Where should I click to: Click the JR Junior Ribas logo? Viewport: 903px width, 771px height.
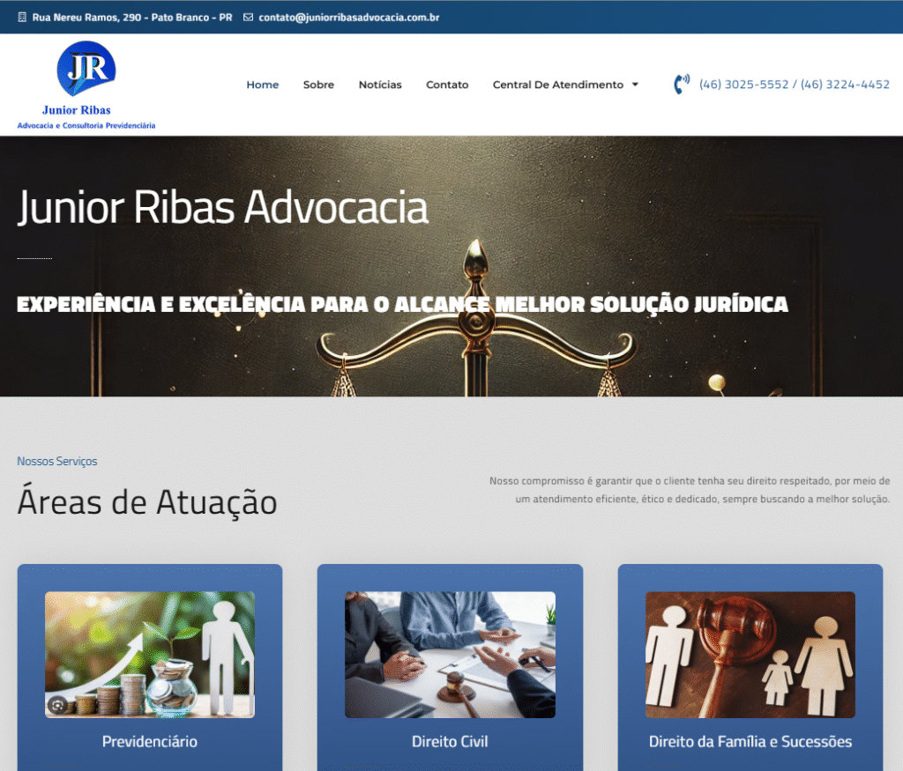[86, 85]
